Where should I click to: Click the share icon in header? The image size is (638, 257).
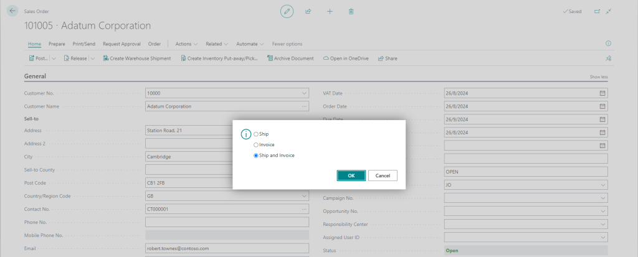(x=308, y=11)
